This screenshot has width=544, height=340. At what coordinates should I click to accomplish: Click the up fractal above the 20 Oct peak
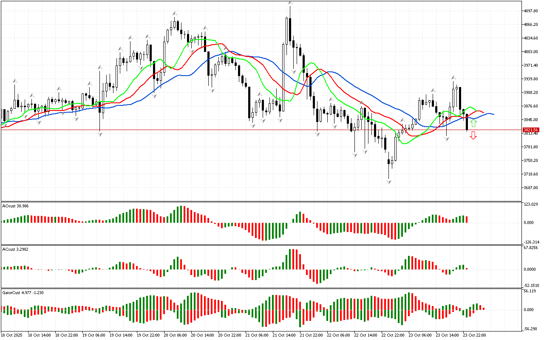[x=175, y=14]
